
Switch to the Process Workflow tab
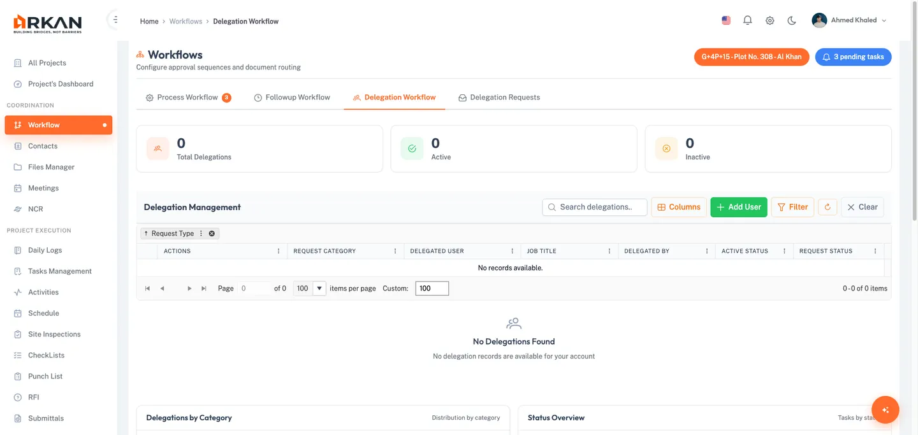click(187, 97)
